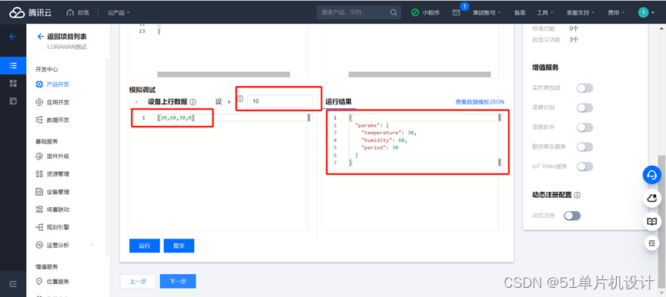
Task: Click the 上一步 button
Action: point(138,282)
